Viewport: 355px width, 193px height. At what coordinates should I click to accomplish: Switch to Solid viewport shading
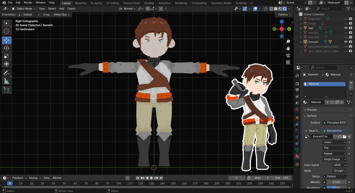pos(276,9)
